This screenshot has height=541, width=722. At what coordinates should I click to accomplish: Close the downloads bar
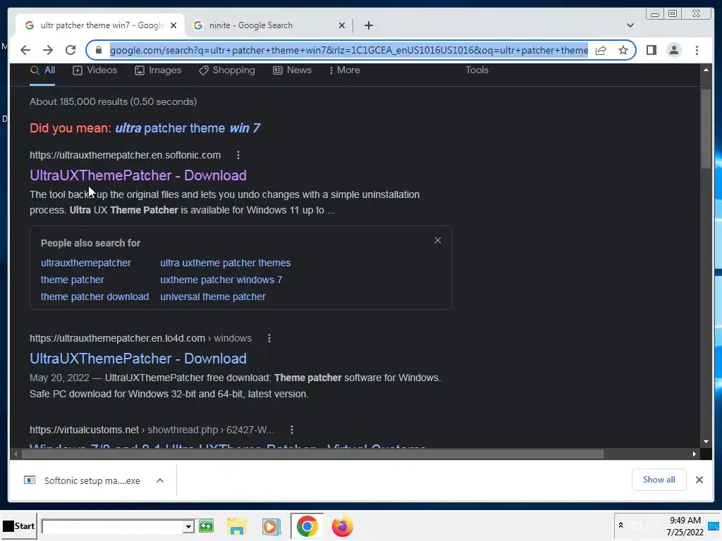(x=699, y=480)
